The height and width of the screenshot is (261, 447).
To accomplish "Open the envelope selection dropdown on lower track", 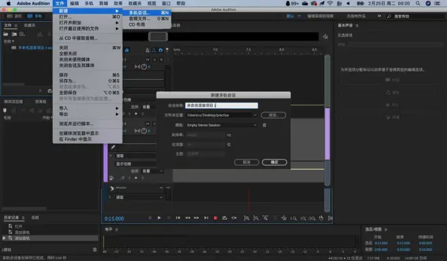I will 152,171.
